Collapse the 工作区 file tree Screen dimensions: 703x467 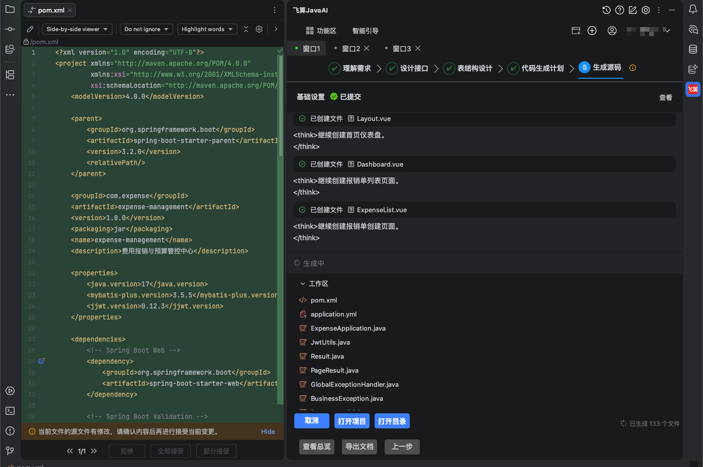(302, 284)
